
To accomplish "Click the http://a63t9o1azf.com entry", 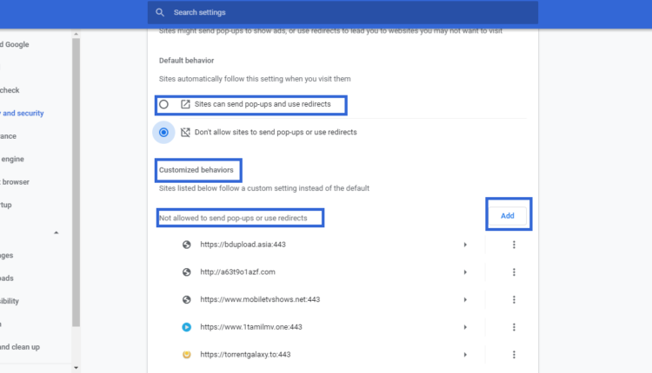I will [237, 272].
